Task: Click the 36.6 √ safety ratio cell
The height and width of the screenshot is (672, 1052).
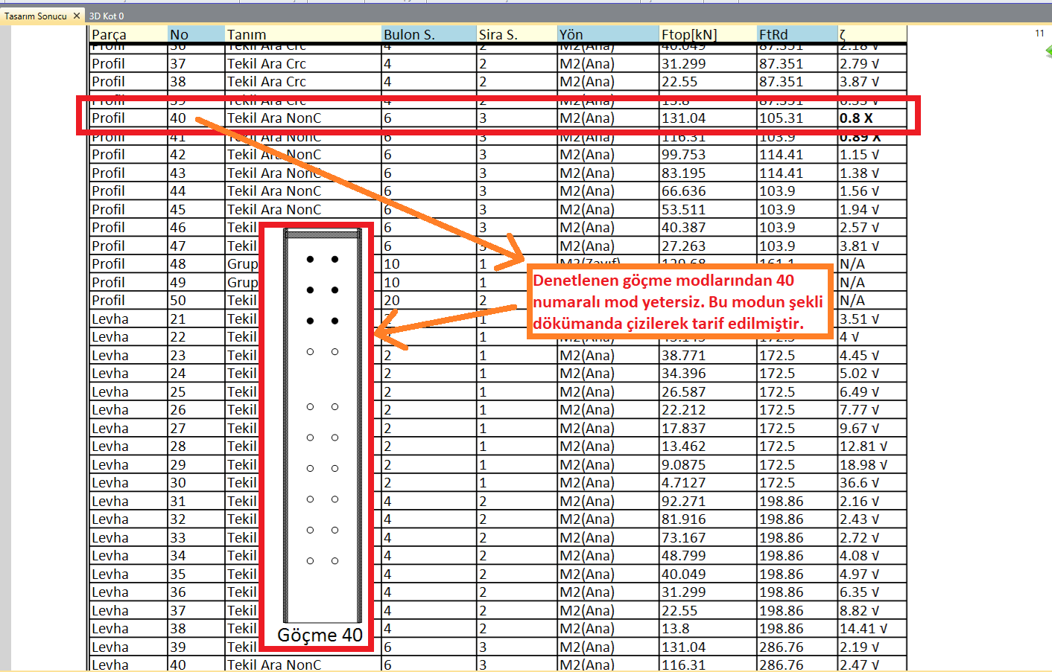Action: (x=858, y=483)
